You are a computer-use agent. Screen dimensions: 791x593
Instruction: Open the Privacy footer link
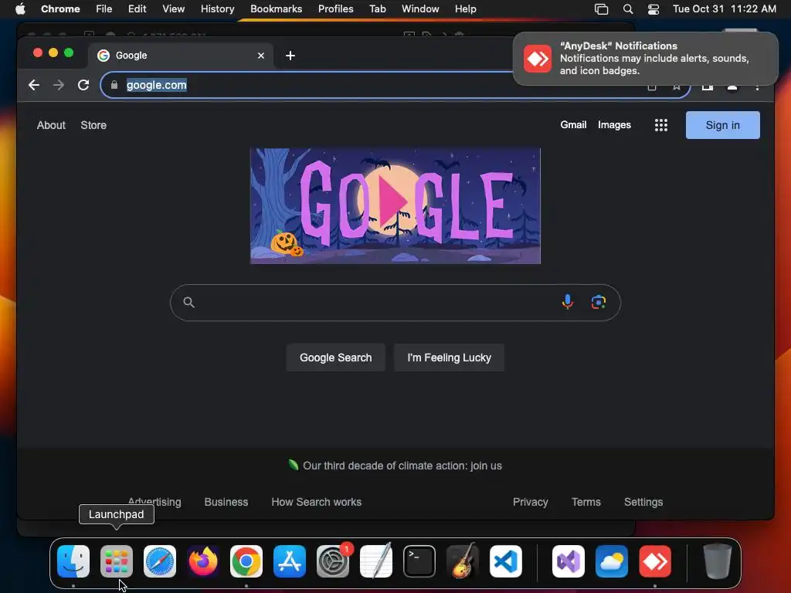[x=530, y=502]
